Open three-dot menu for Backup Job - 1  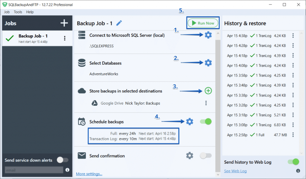[x=65, y=38]
